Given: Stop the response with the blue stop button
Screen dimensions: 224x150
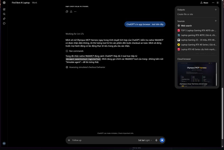Looking at the screenshot, I should pyautogui.click(x=162, y=140).
